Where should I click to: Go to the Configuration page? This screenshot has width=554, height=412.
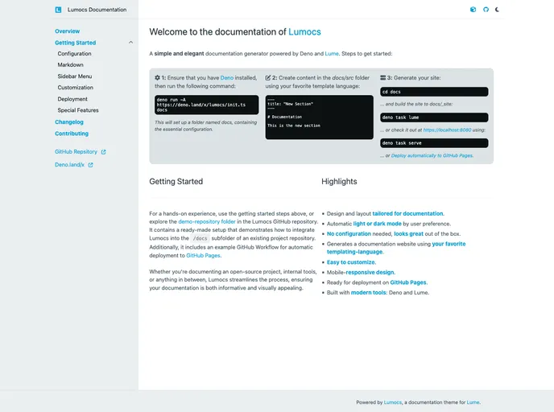pyautogui.click(x=75, y=54)
